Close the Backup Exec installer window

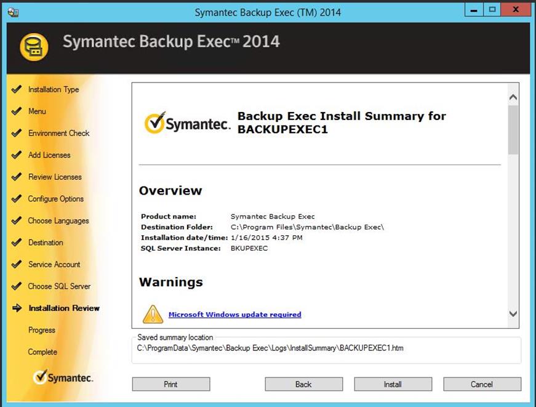[516, 10]
